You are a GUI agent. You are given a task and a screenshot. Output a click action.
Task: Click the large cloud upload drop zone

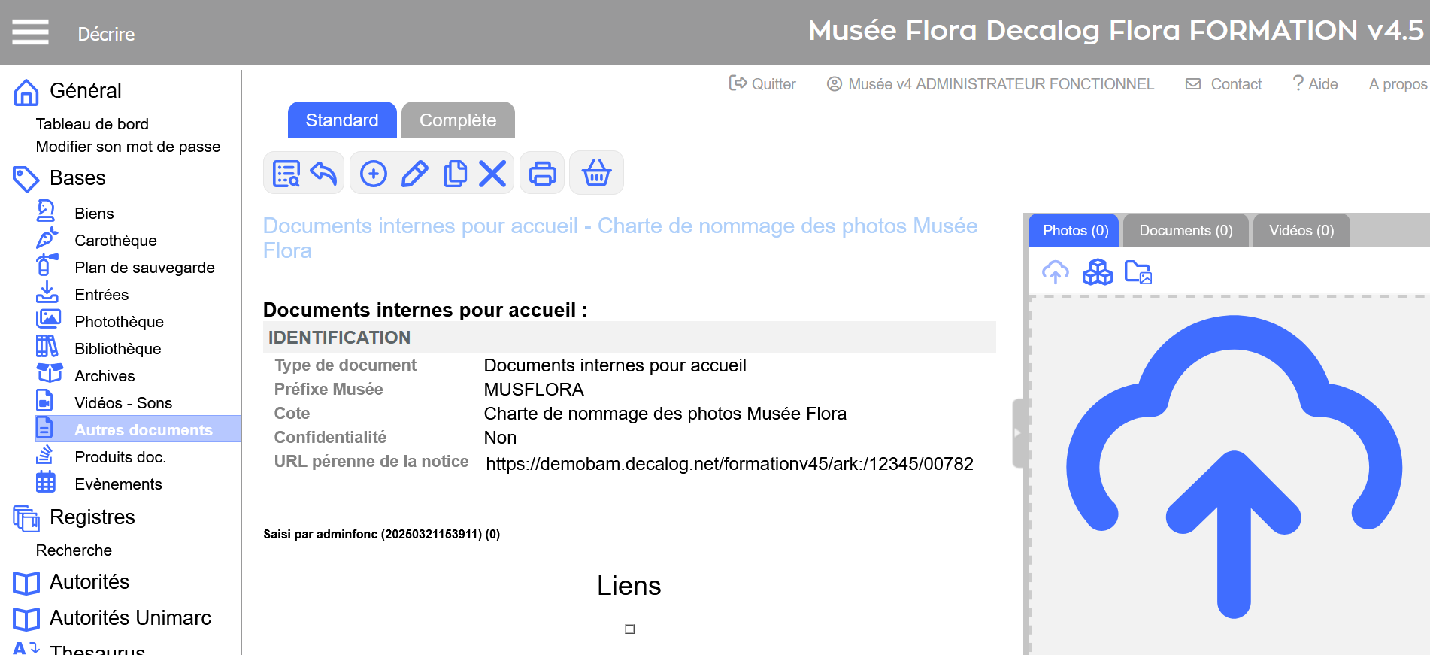[x=1234, y=466]
